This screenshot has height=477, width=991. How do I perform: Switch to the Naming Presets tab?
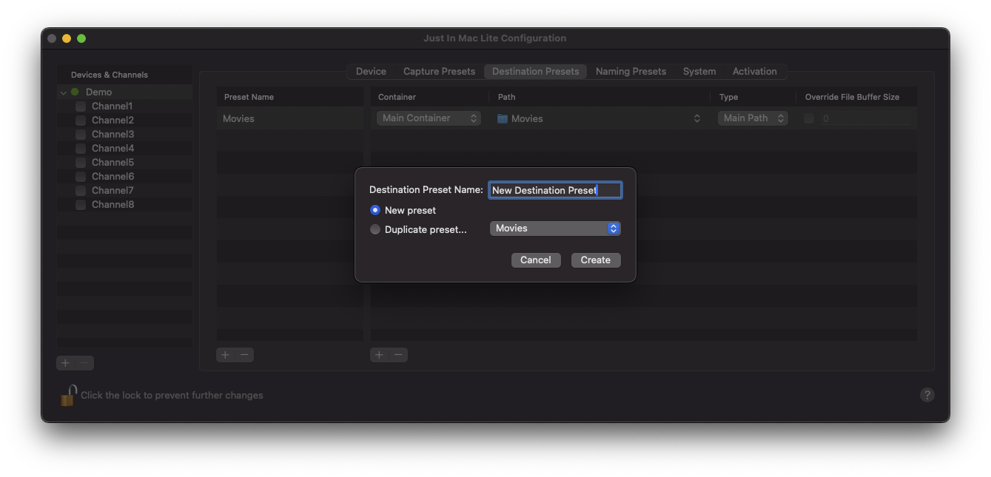631,72
